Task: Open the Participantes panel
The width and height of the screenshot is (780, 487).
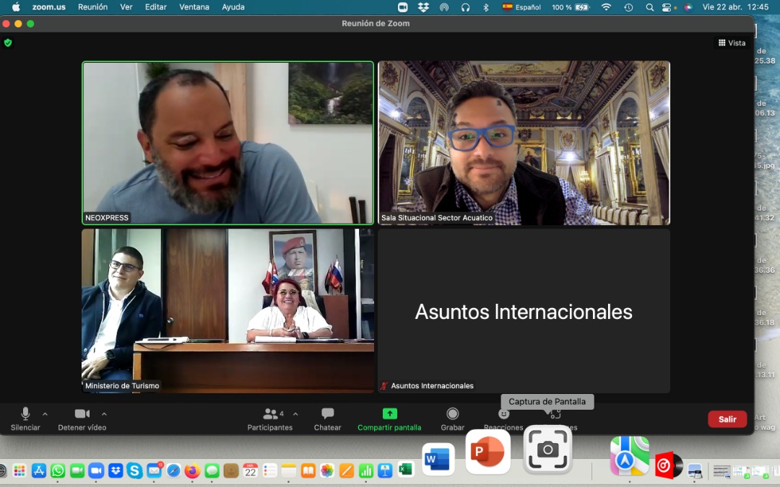Action: 270,418
